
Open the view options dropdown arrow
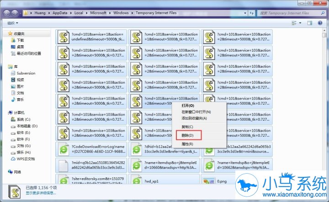300,23
